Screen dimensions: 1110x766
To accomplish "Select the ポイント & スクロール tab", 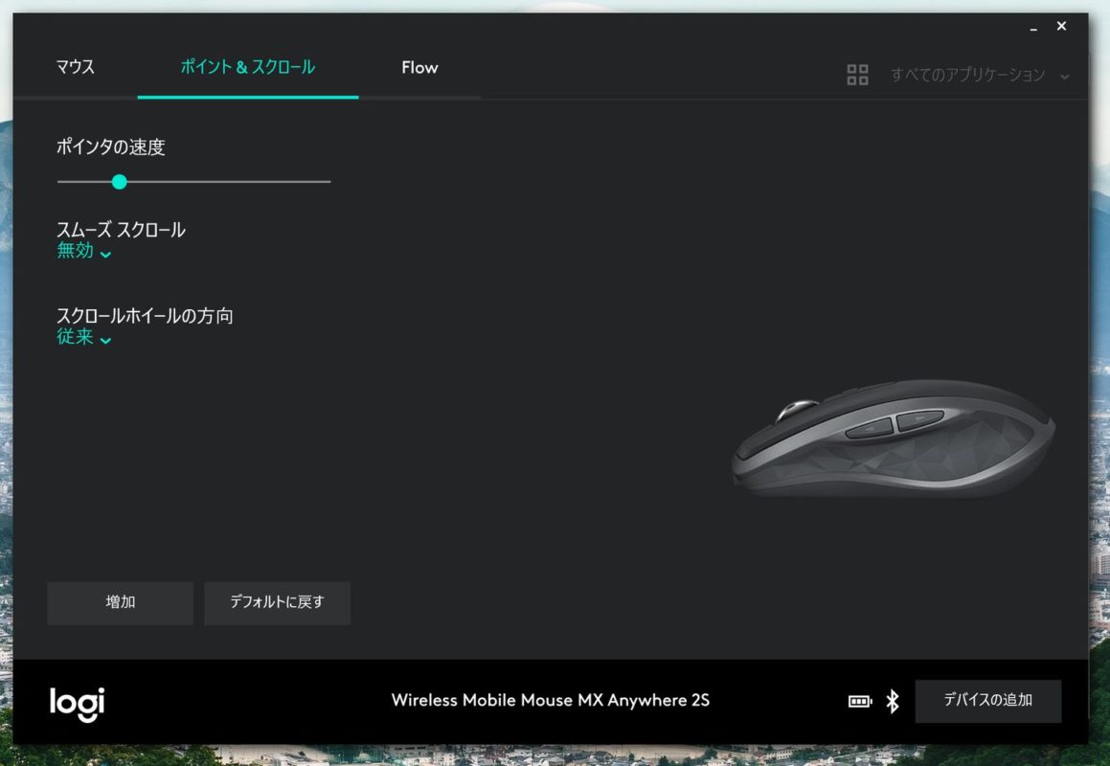I will 248,67.
